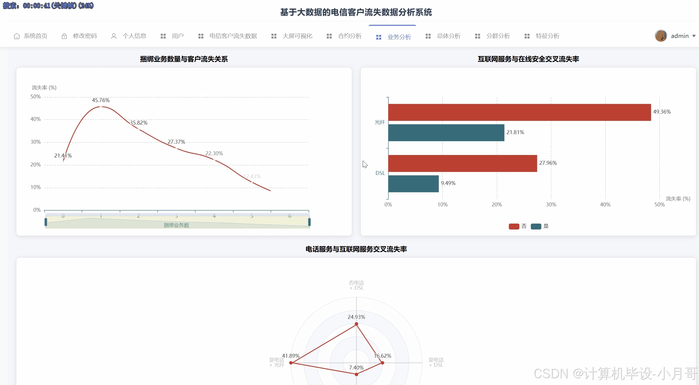
Task: Open the 总体分析 menu item
Action: [x=449, y=36]
